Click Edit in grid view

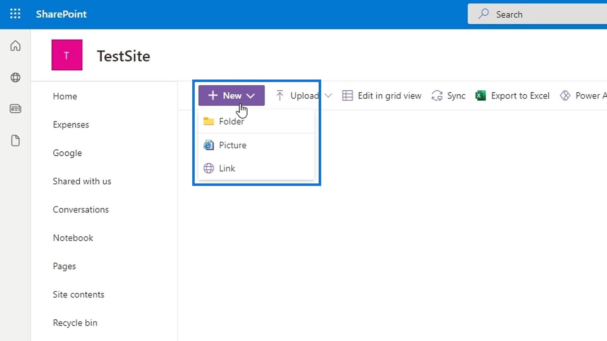[x=382, y=95]
